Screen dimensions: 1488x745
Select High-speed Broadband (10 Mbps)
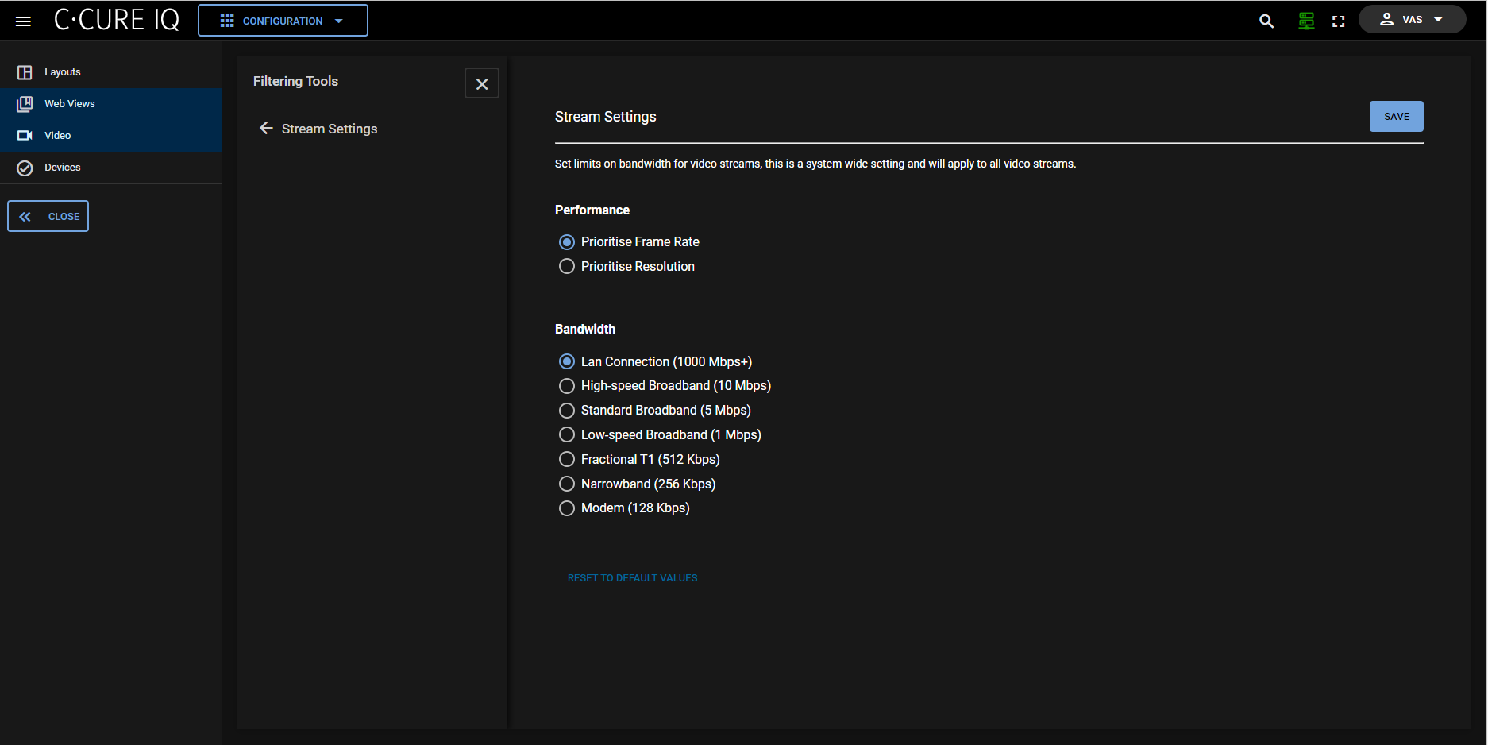567,386
